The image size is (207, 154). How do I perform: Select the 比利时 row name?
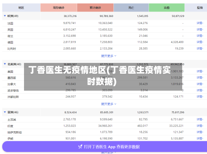pyautogui.click(x=12, y=49)
